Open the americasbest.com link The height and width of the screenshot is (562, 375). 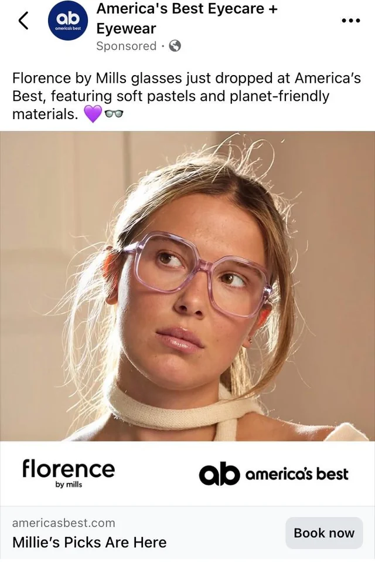64,523
